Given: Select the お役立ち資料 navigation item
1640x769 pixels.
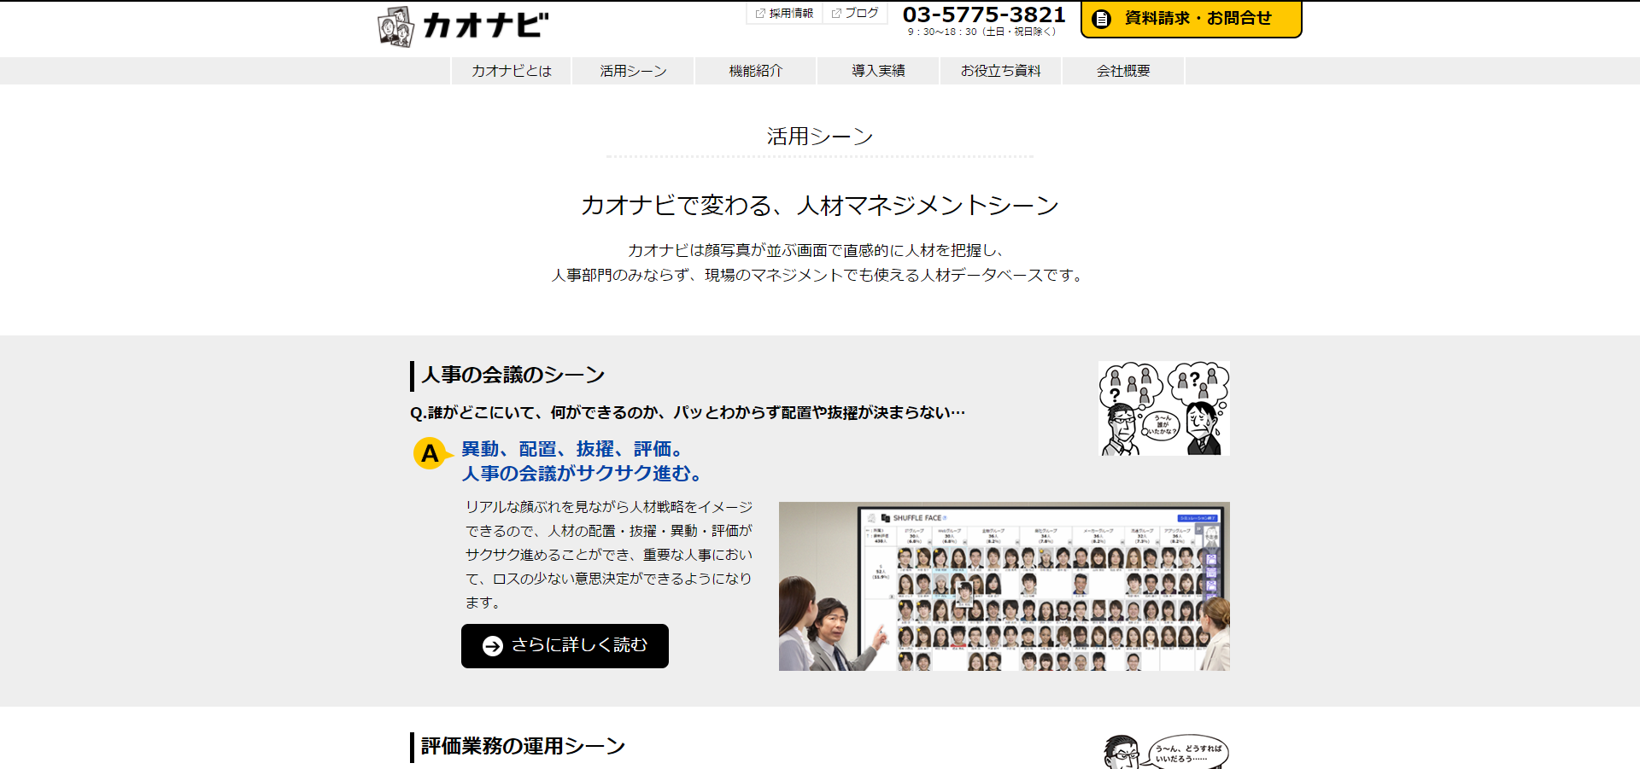Looking at the screenshot, I should pyautogui.click(x=1001, y=71).
